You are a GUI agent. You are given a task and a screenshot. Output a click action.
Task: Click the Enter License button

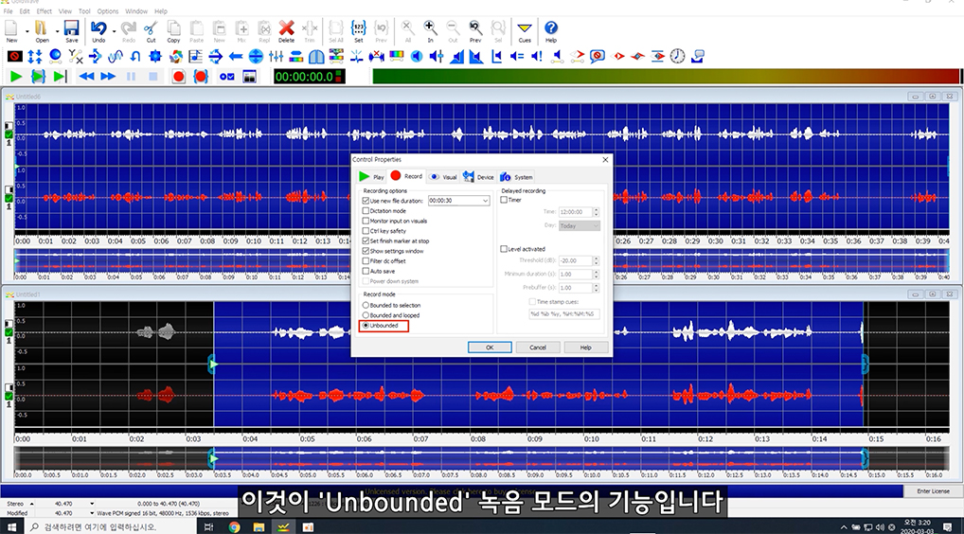(x=933, y=491)
